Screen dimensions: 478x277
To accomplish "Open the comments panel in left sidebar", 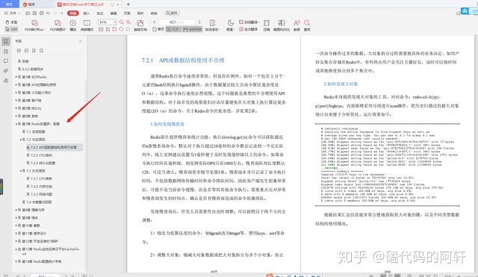I will pos(6,61).
